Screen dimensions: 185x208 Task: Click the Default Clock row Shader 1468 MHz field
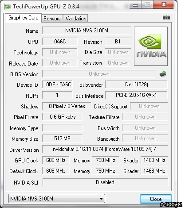154,171
